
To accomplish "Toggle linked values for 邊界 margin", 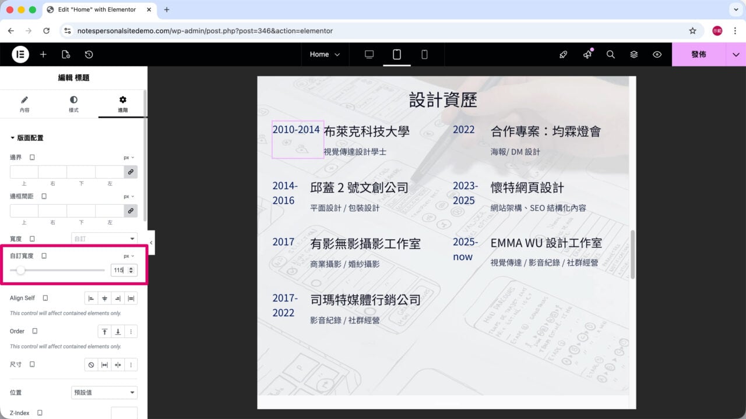I will pos(131,172).
